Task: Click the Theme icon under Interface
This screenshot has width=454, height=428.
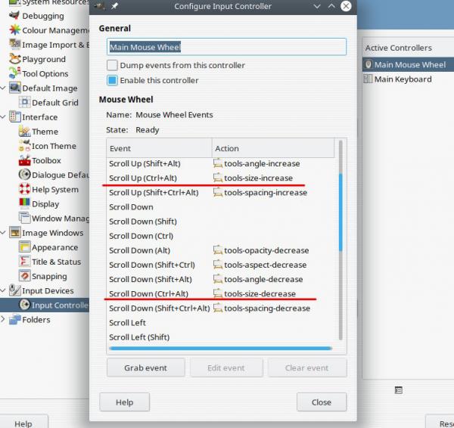Action: click(x=25, y=132)
